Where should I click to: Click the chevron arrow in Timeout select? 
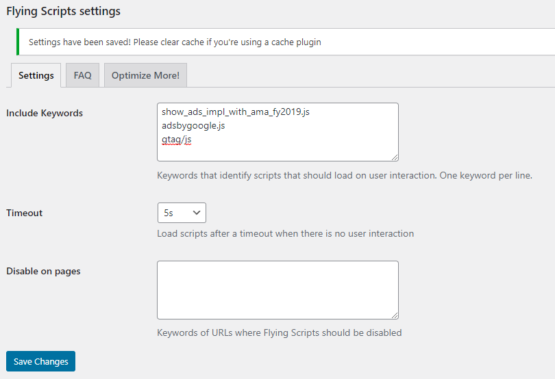pos(197,213)
